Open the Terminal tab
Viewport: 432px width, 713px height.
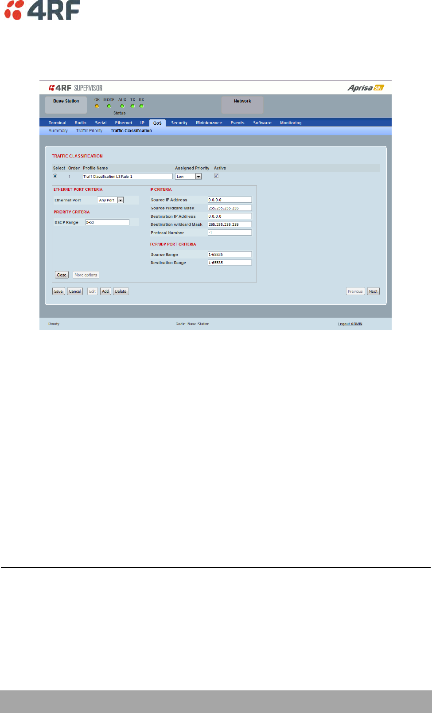(x=57, y=123)
